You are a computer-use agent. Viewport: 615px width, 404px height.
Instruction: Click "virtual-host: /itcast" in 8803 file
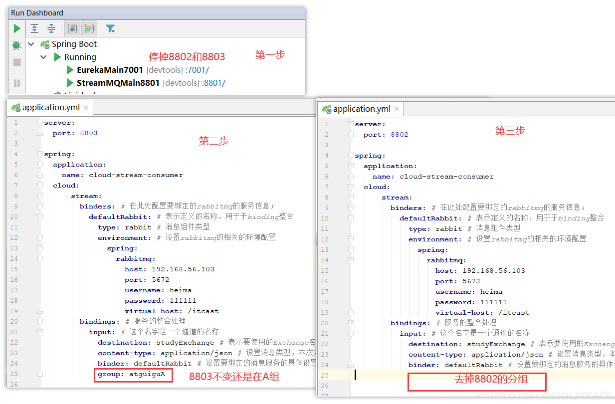click(x=172, y=311)
